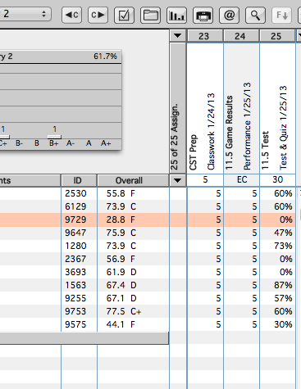Click the 61.7% class average in chart
This screenshot has width=301, height=389.
pos(105,57)
